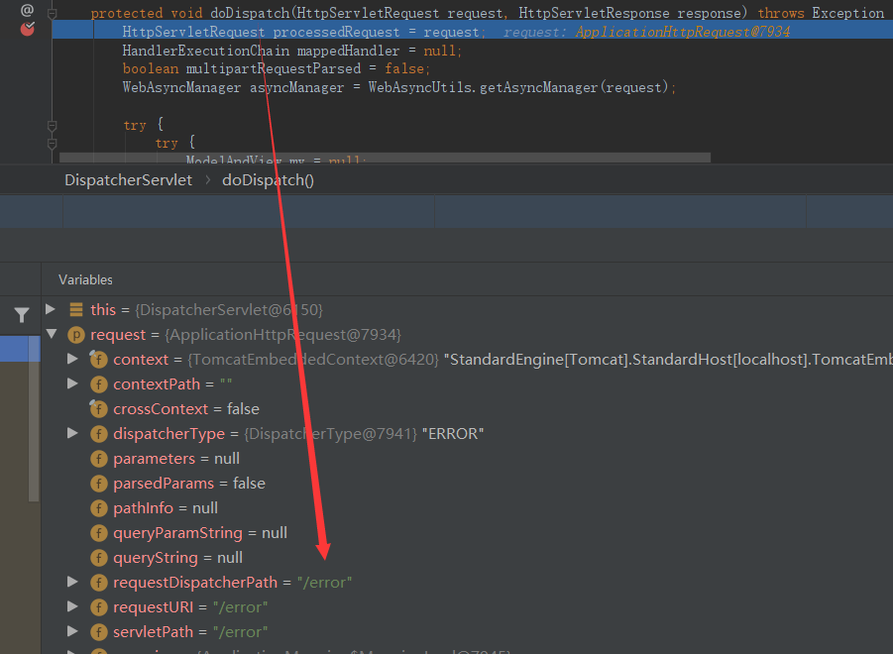This screenshot has width=893, height=654.
Task: Expand the contextPath field
Action: [x=72, y=383]
